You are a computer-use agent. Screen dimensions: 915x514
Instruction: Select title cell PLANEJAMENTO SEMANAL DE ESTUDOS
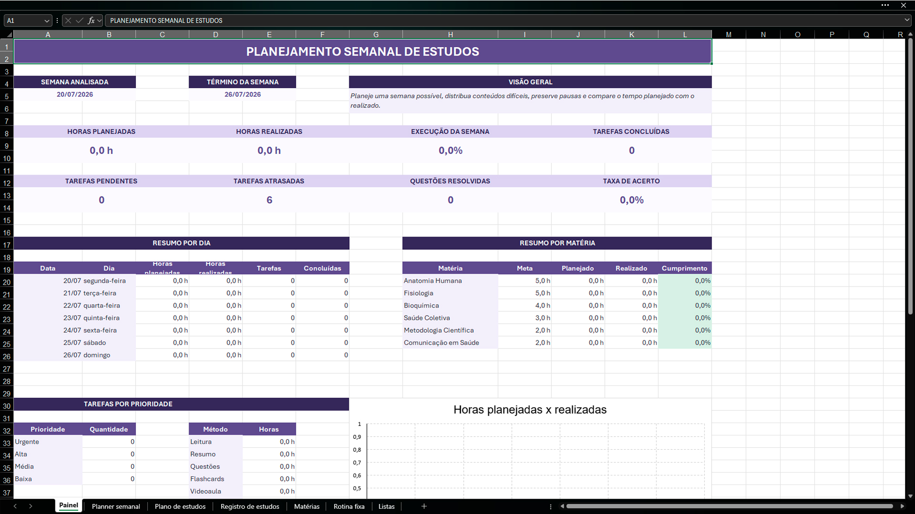(x=363, y=51)
